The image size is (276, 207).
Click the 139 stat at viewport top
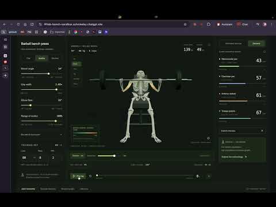point(187,49)
